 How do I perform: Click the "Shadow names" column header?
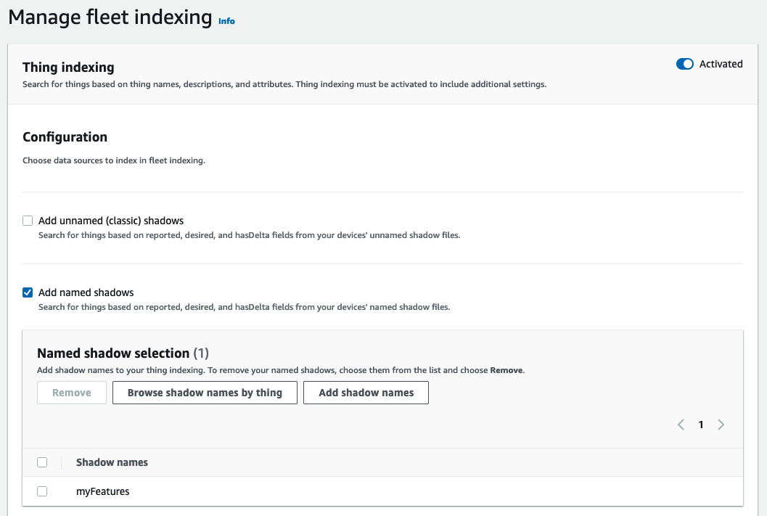click(x=111, y=462)
